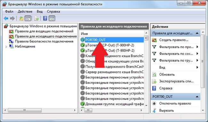Image resolution: width=208 pixels, height=122 pixels.
Task: Click rules list scroll up arrow
Action: pos(146,33)
